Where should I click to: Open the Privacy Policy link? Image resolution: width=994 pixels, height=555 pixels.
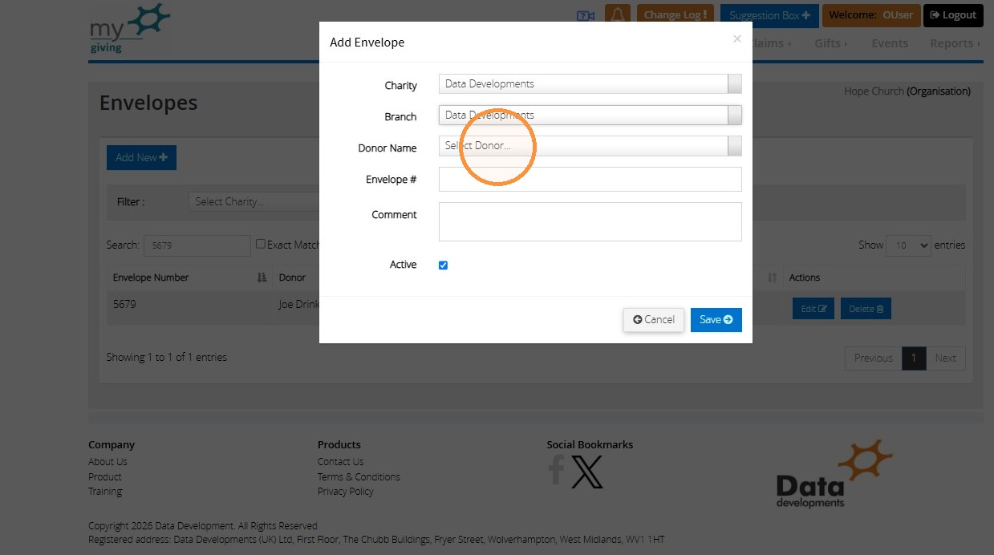345,491
